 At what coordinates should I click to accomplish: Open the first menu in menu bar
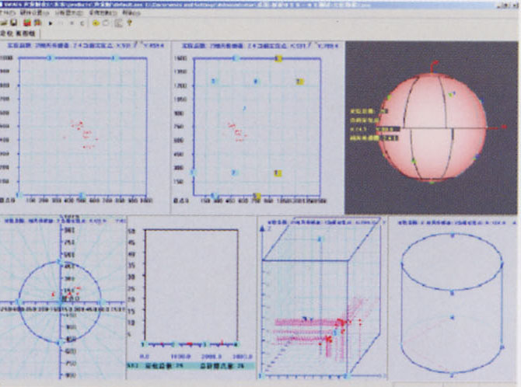[8, 14]
